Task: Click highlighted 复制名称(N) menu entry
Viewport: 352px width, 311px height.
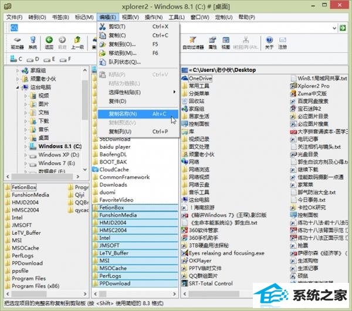Action: coord(138,114)
